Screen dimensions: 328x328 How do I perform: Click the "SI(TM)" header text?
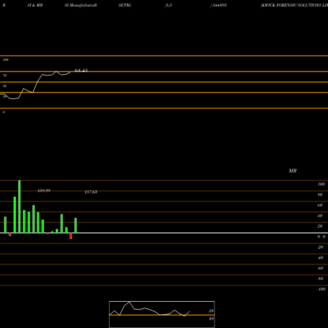[x=125, y=5]
